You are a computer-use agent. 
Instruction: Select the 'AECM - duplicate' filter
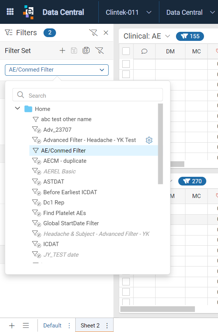click(x=65, y=161)
